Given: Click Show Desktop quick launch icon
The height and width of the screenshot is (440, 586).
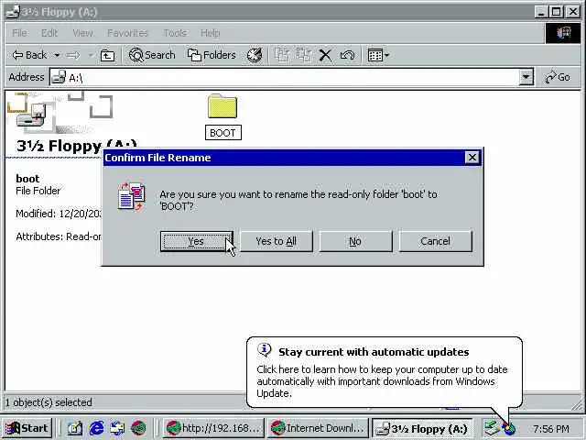Looking at the screenshot, I should click(75, 428).
